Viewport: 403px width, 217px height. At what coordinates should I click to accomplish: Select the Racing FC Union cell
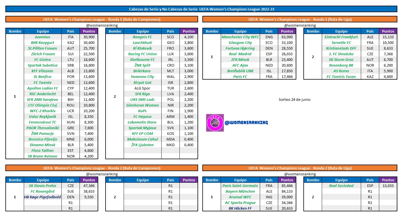pyautogui.click(x=143, y=54)
